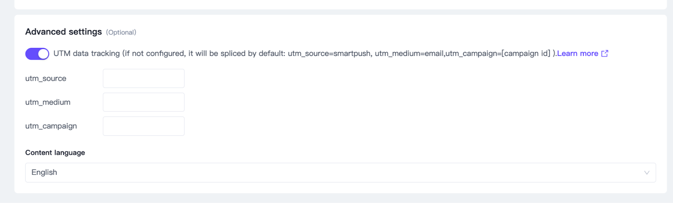Click the utm_source field label
673x203 pixels.
pos(46,78)
